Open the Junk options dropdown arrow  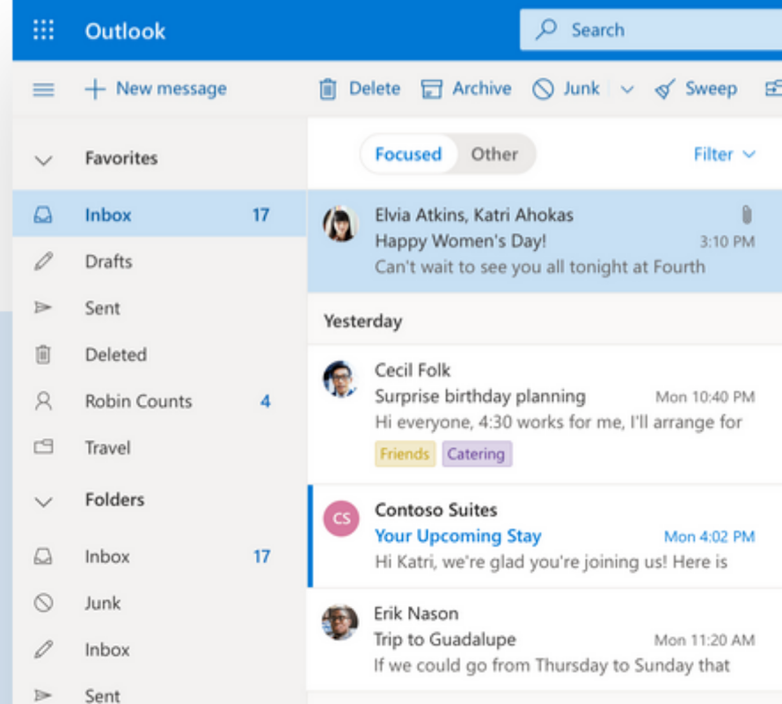click(627, 90)
